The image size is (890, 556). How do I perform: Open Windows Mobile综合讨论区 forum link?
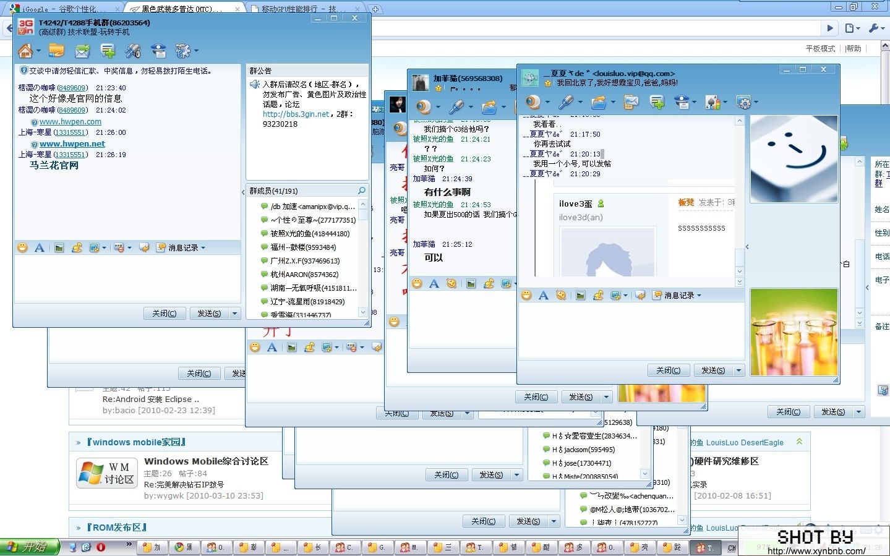tap(206, 461)
